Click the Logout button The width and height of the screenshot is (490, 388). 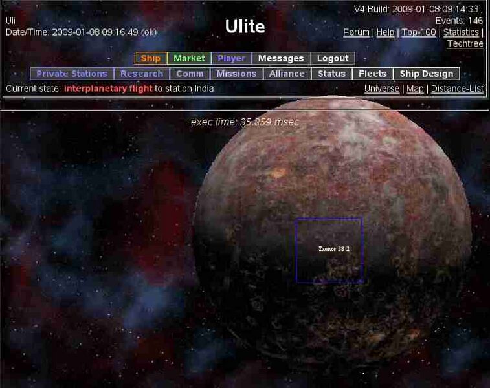tap(333, 59)
